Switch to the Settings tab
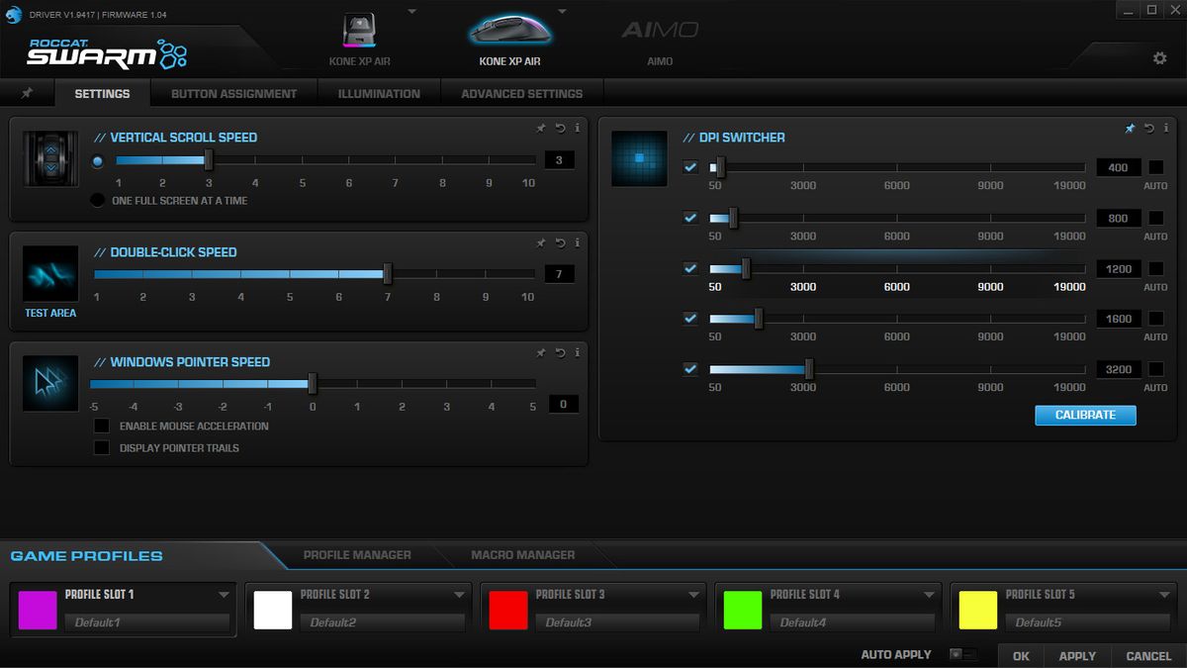Screen dimensions: 1187x668 pos(102,93)
